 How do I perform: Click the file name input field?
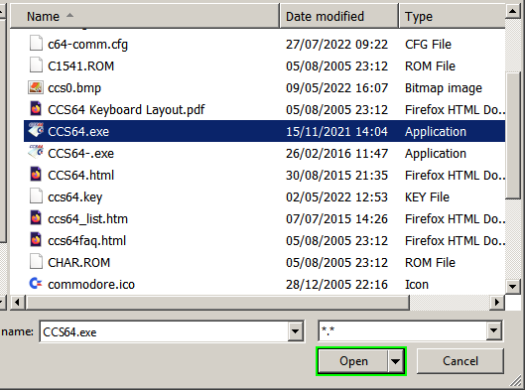(x=164, y=331)
